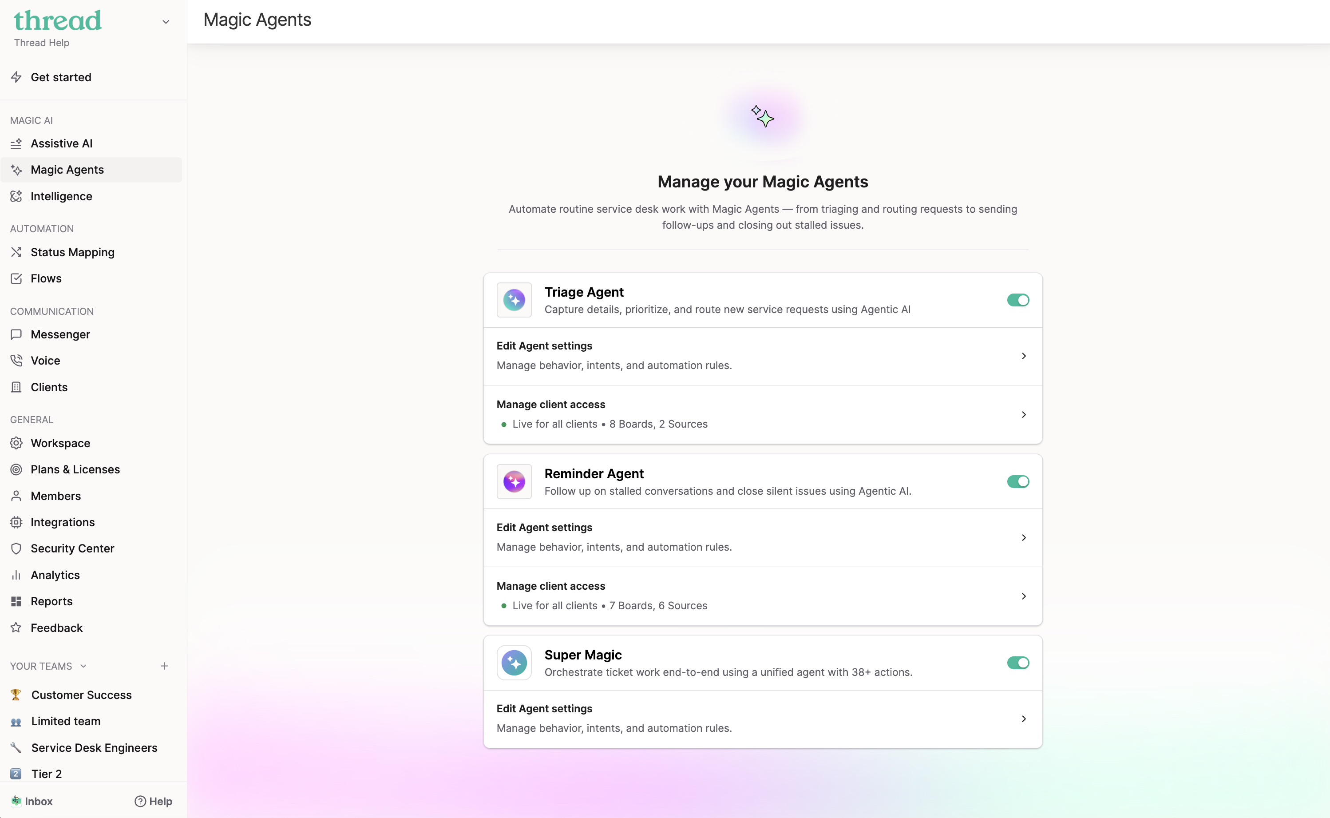Go to Reports in sidebar
The width and height of the screenshot is (1330, 818).
[91, 601]
